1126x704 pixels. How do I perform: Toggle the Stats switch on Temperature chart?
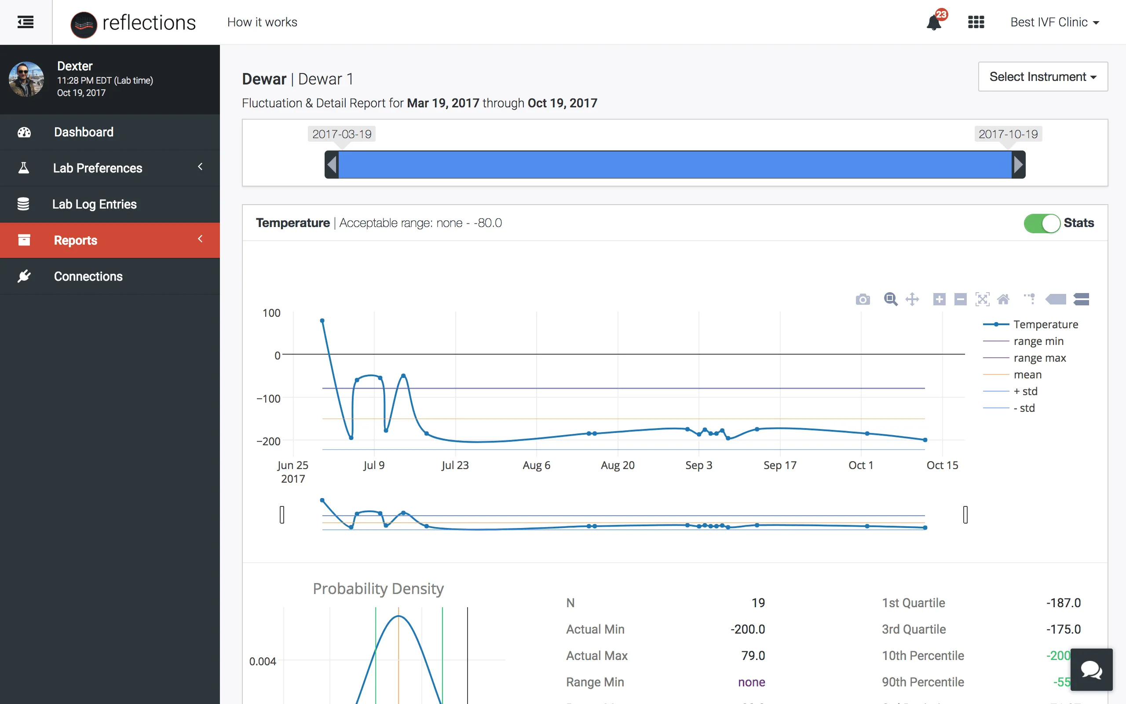coord(1041,222)
